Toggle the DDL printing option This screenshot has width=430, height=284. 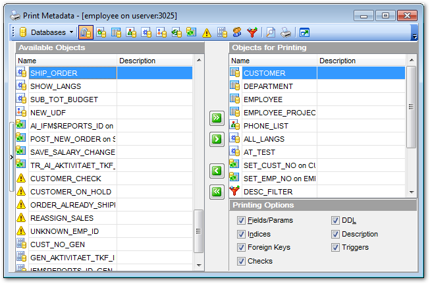(x=336, y=221)
